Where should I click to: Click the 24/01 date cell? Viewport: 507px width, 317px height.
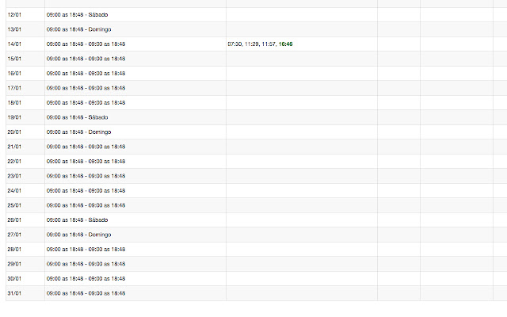click(13, 190)
